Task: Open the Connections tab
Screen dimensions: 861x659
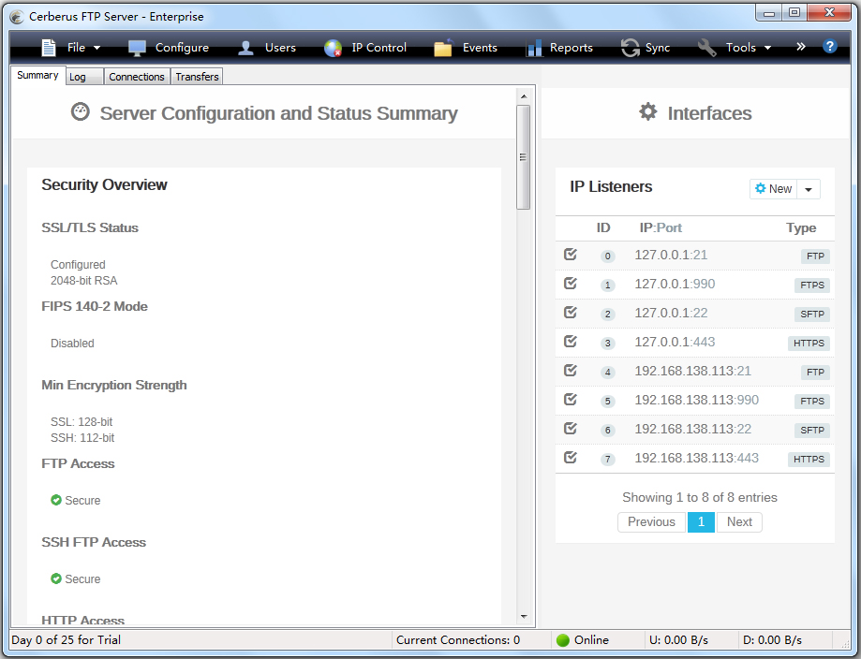Action: pos(137,77)
